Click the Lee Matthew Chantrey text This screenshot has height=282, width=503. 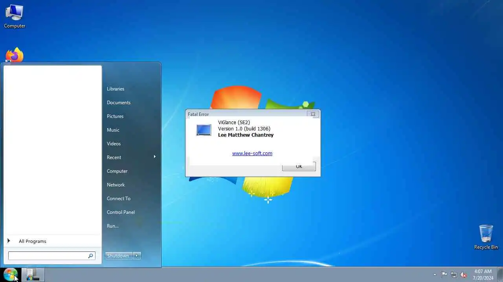(x=246, y=135)
